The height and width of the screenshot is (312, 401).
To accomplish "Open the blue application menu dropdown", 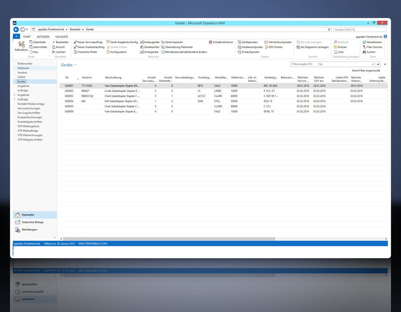I will click(16, 37).
